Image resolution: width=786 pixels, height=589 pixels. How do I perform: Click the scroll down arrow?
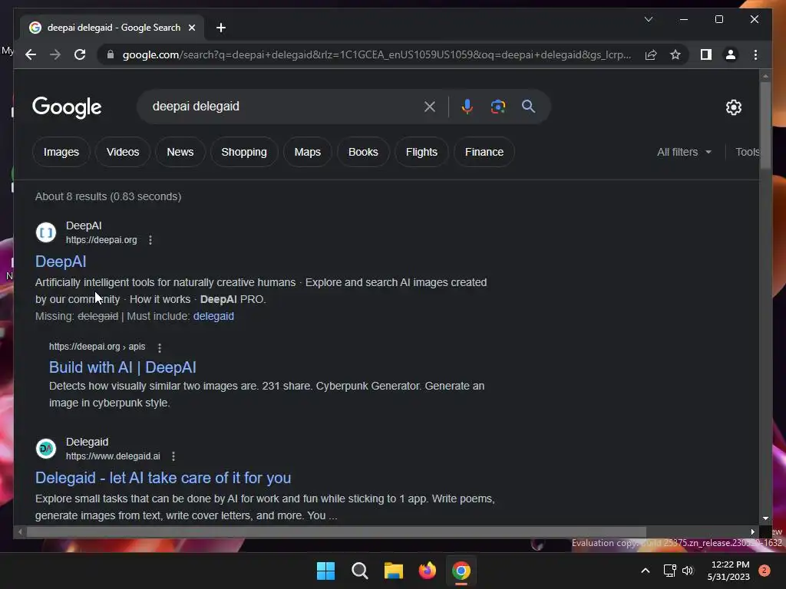pyautogui.click(x=765, y=518)
